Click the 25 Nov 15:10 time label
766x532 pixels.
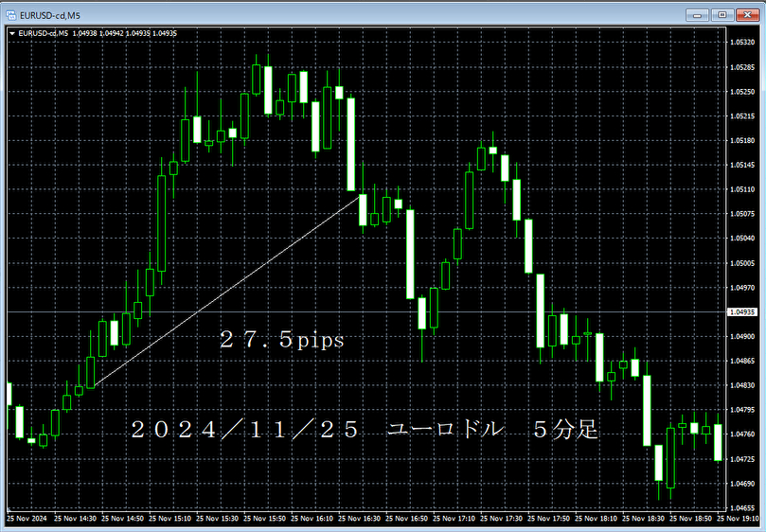(x=171, y=519)
